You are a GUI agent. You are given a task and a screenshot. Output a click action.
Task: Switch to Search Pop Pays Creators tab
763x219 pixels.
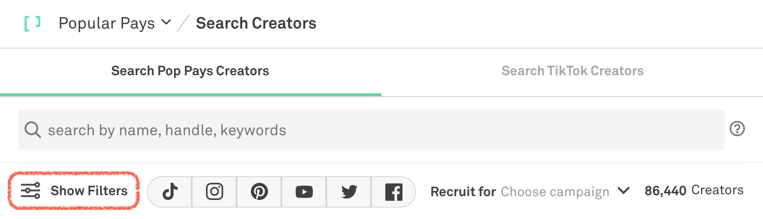(x=190, y=71)
